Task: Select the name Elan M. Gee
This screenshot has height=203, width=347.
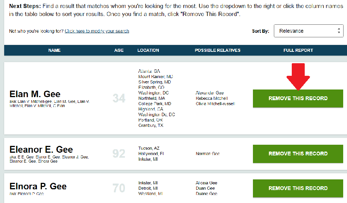Action: pos(35,94)
